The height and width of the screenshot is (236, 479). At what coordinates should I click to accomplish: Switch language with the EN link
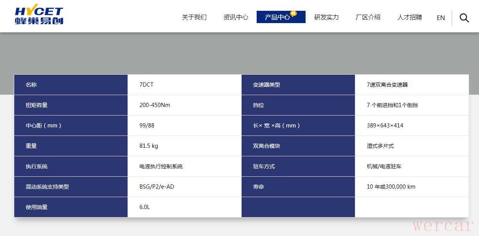(x=441, y=18)
